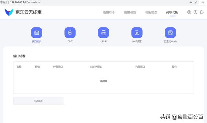207x123 pixels.
Task: Open the NAT设置 icon
Action: (x=137, y=33)
